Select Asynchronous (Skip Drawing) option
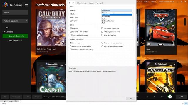 [102, 46]
